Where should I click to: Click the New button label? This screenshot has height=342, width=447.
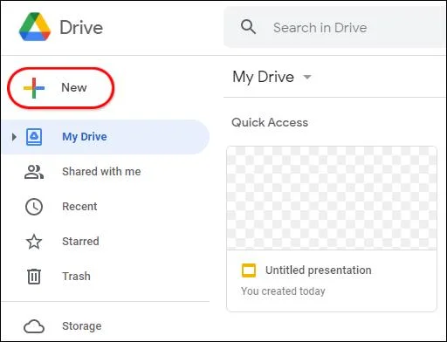click(x=74, y=87)
